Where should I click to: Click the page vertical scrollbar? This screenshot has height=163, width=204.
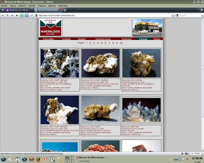[x=202, y=85]
